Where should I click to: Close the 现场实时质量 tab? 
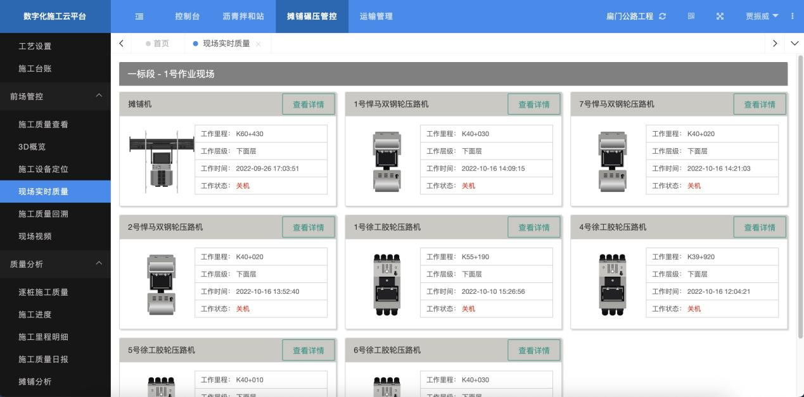(258, 44)
